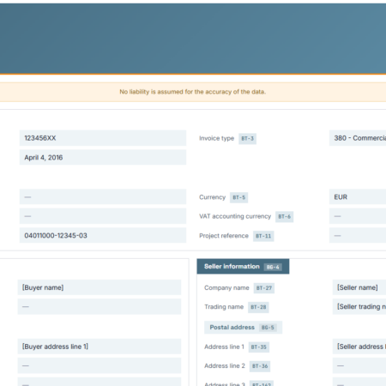Click the BT-36 address line 2 badge
Viewport: 386px width, 386px height.
pos(260,366)
